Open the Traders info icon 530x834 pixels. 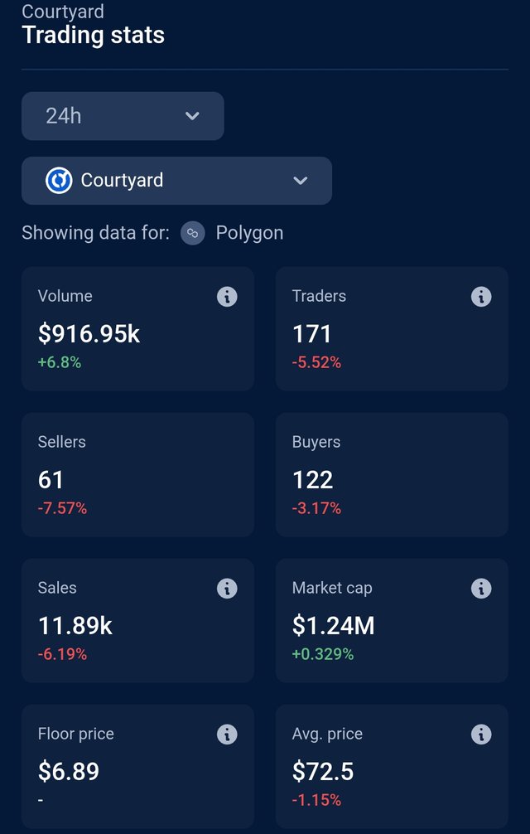(481, 296)
